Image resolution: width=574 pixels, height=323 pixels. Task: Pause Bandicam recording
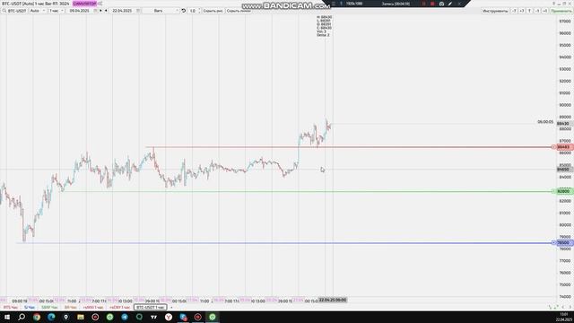coord(424,4)
